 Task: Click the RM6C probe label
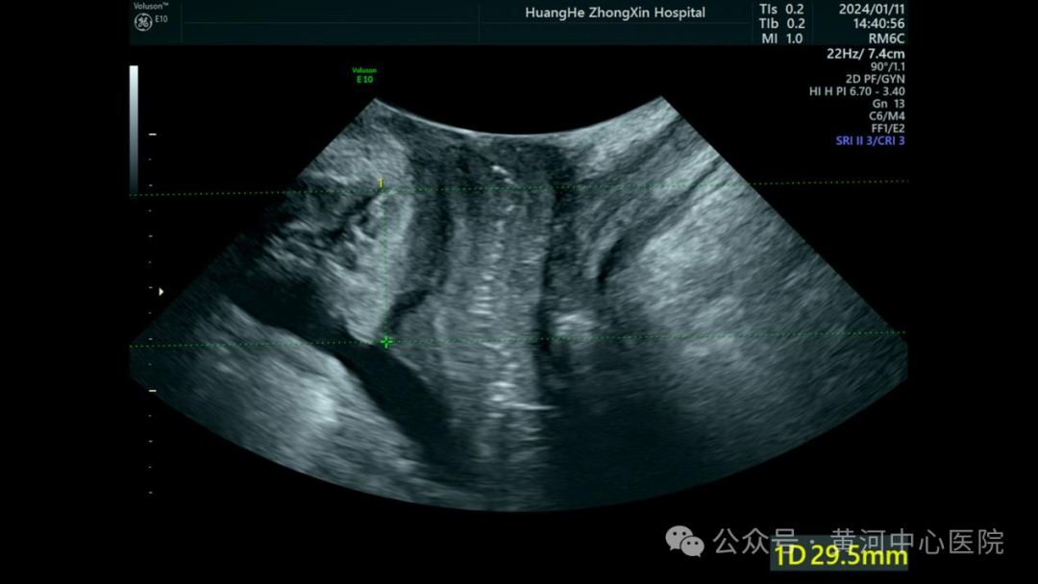click(x=886, y=38)
